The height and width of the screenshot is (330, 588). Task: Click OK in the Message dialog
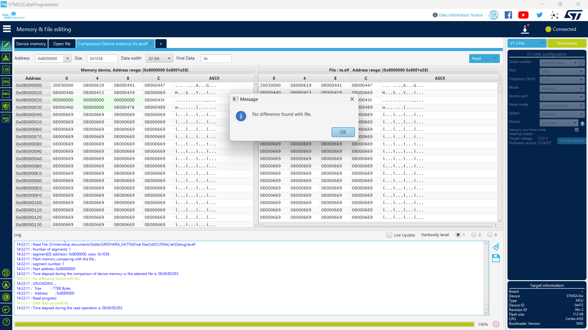coord(343,132)
